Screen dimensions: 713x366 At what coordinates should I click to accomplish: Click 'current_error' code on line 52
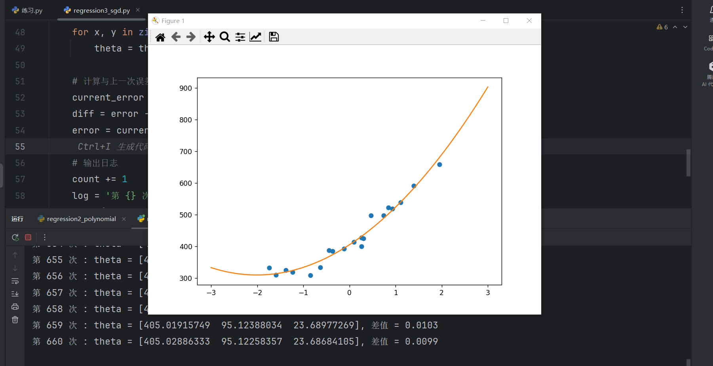click(108, 97)
